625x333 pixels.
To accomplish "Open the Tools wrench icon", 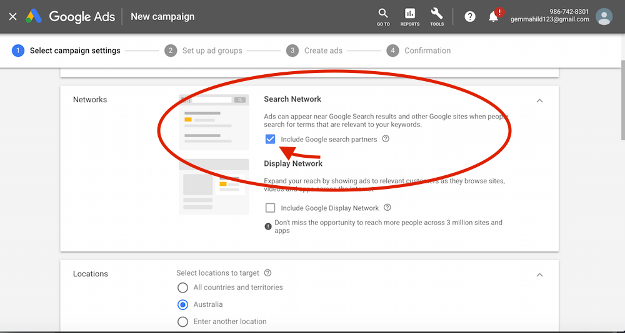I will pyautogui.click(x=437, y=17).
